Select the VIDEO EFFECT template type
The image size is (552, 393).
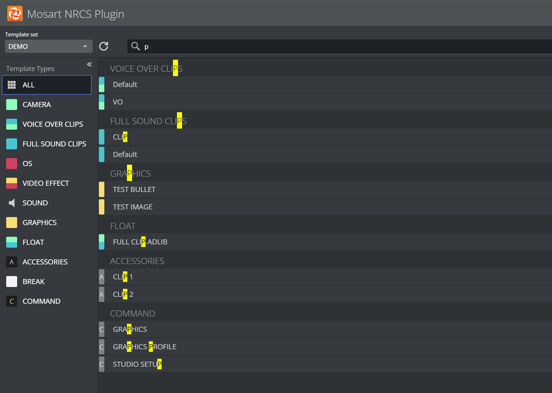coord(46,183)
